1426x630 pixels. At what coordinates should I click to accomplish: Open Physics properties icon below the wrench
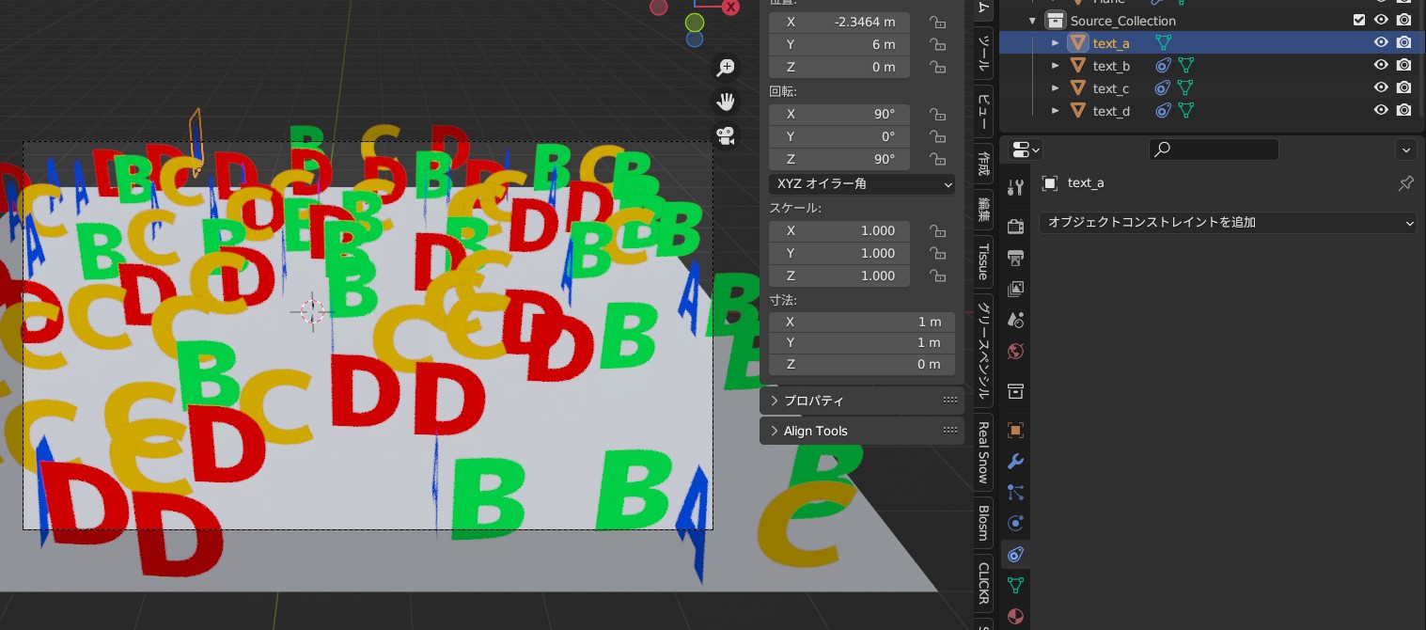tap(1016, 523)
